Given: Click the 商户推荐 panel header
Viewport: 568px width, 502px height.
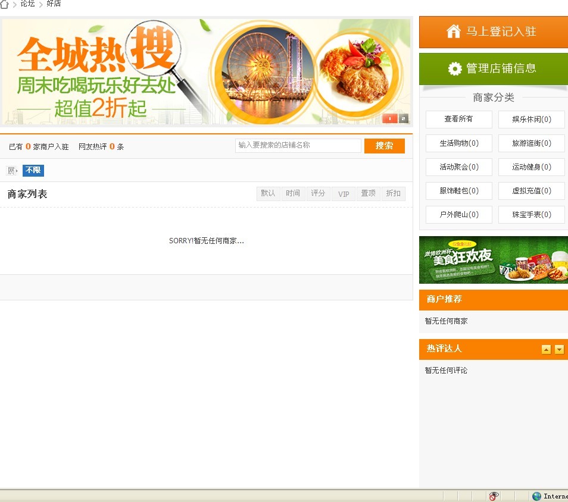Looking at the screenshot, I should [x=494, y=299].
